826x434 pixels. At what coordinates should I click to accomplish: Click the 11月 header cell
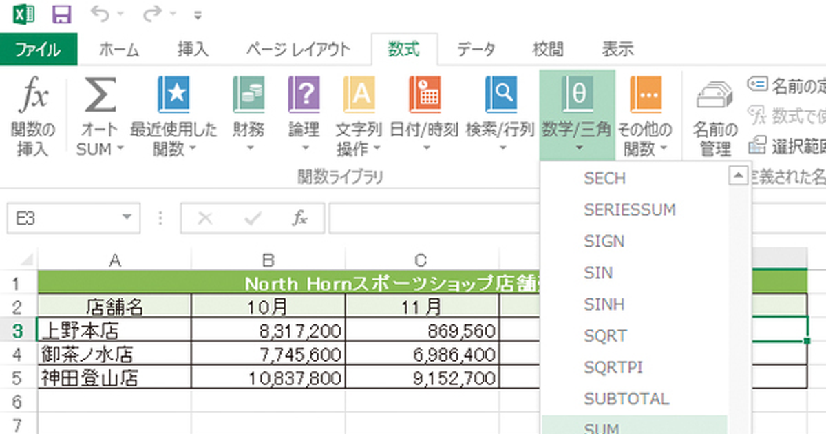[x=421, y=307]
